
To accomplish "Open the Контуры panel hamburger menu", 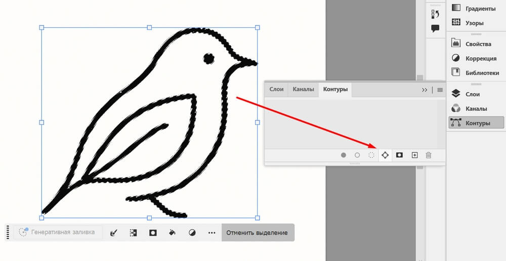I will [x=440, y=90].
